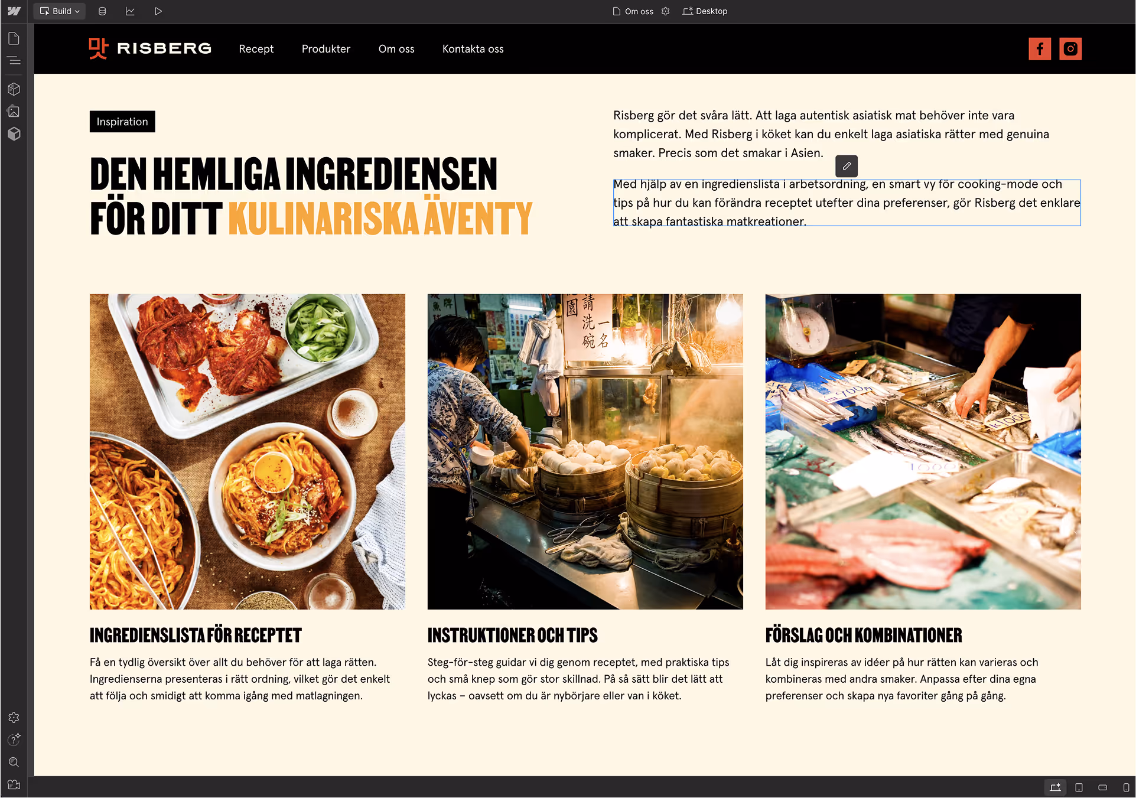Select the noodle dishes image
Image resolution: width=1136 pixels, height=798 pixels.
click(248, 452)
